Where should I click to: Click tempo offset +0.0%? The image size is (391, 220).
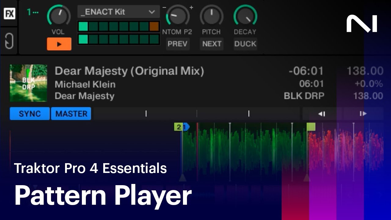pyautogui.click(x=369, y=84)
